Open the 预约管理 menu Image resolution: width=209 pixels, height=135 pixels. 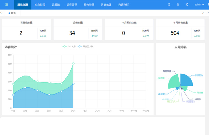click(89, 5)
